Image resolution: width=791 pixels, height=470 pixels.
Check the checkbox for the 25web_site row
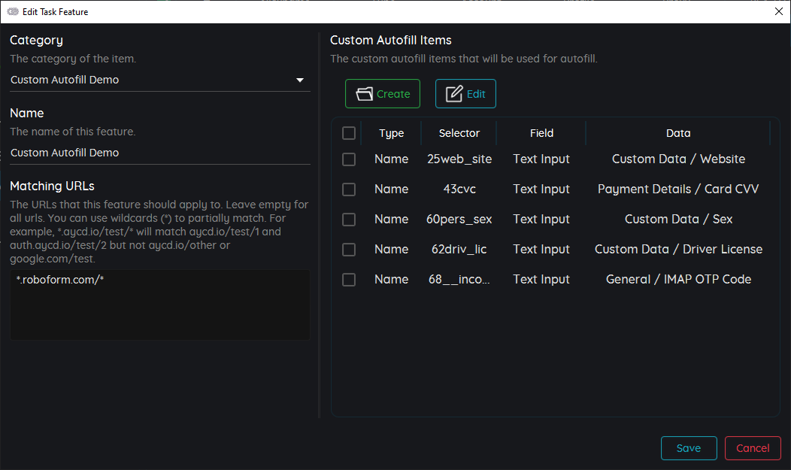(x=348, y=159)
